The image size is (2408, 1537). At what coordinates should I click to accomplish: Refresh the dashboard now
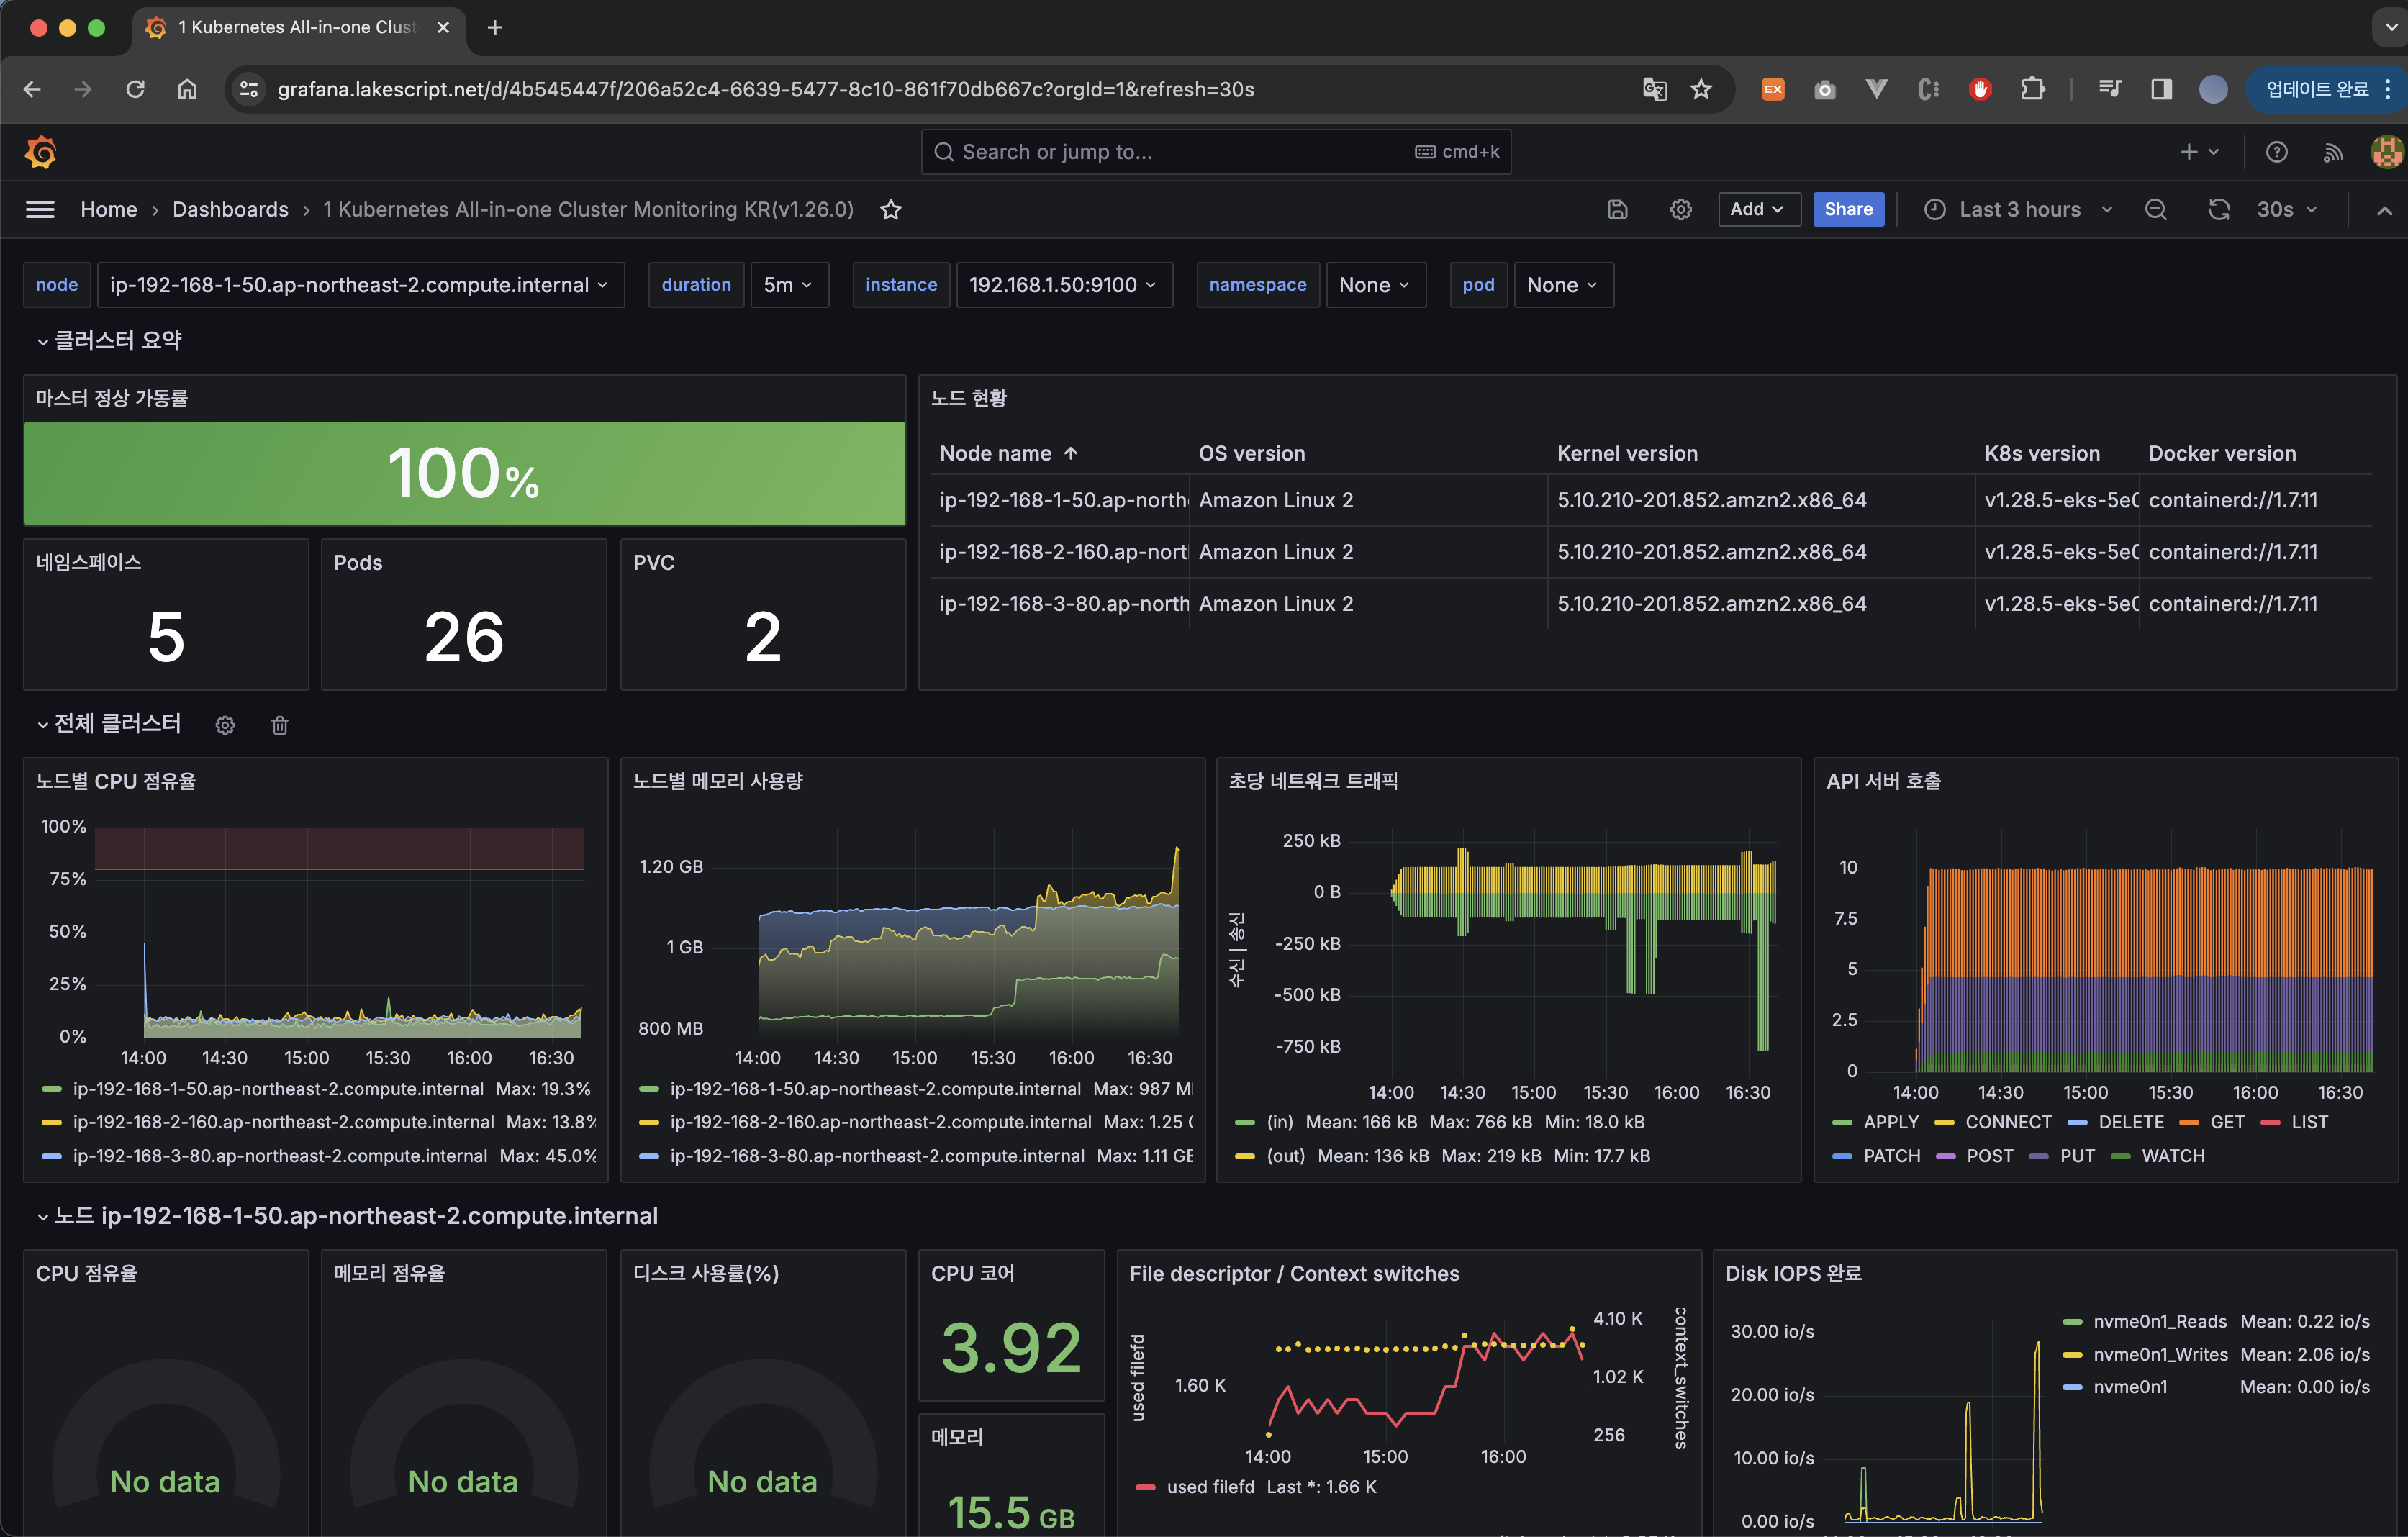coord(2218,209)
